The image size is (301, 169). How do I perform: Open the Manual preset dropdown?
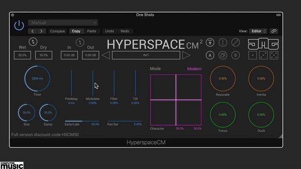tap(63, 23)
